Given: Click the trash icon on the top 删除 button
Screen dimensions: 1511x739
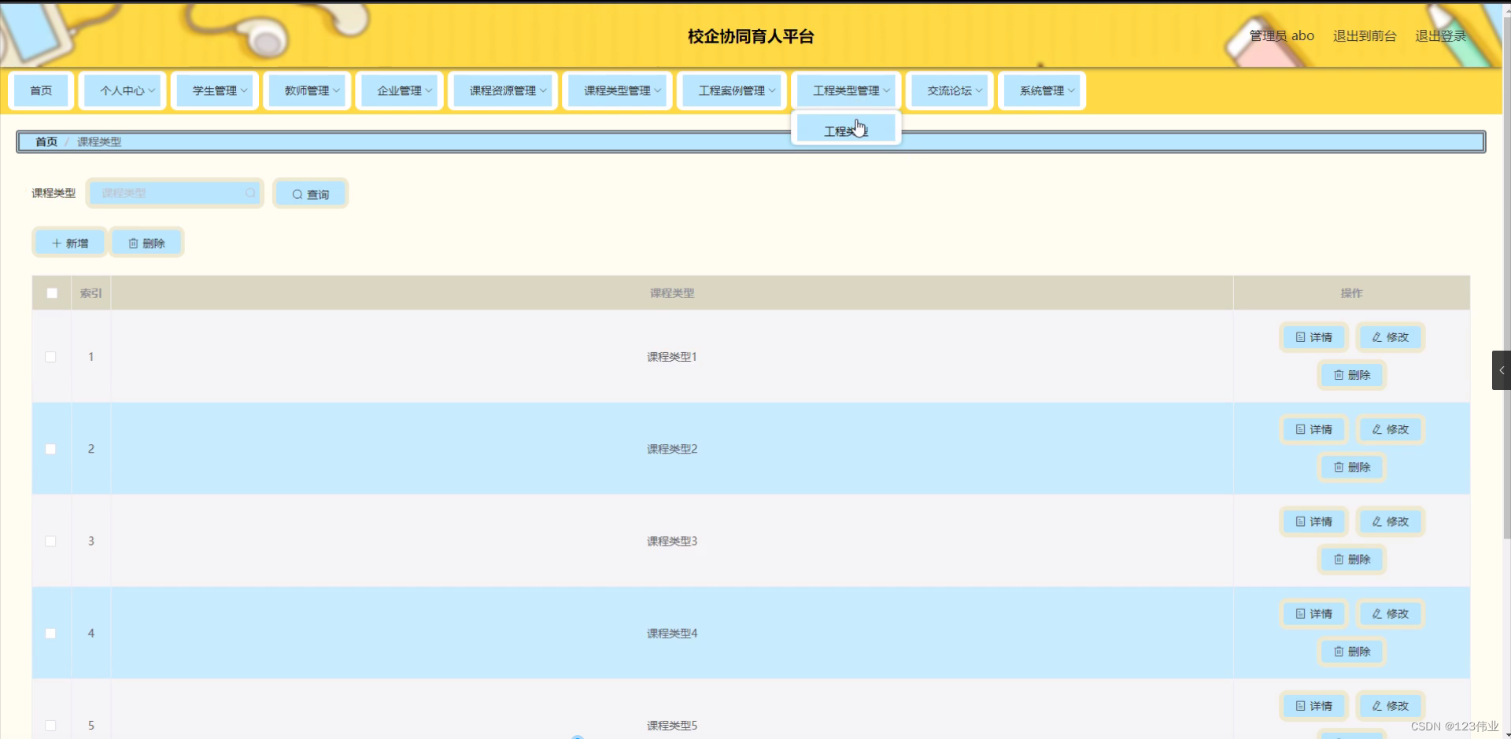Looking at the screenshot, I should pos(132,242).
